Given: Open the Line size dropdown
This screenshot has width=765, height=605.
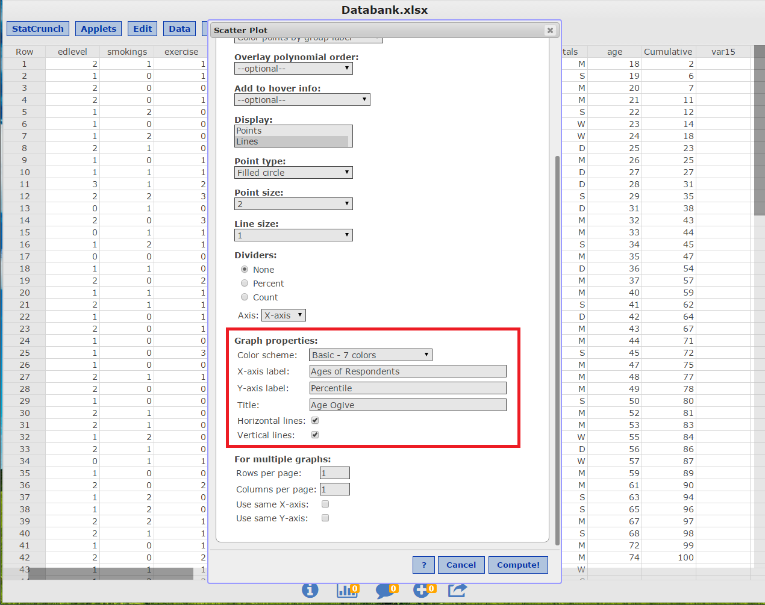Looking at the screenshot, I should click(x=293, y=235).
